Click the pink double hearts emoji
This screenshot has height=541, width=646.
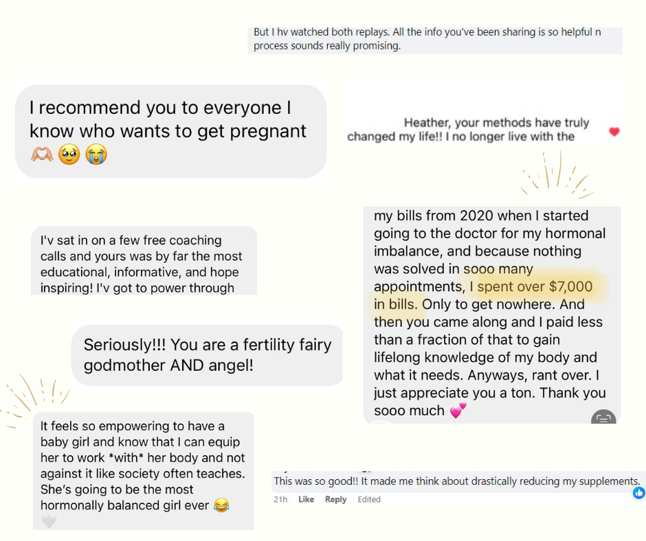(x=458, y=411)
